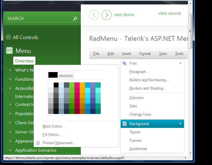Pick the bright green swatch in top row
The height and width of the screenshot is (165, 212).
[x=72, y=85]
